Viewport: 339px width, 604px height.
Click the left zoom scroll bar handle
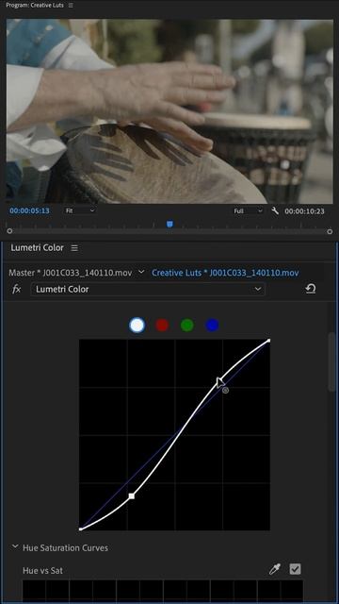(x=9, y=231)
